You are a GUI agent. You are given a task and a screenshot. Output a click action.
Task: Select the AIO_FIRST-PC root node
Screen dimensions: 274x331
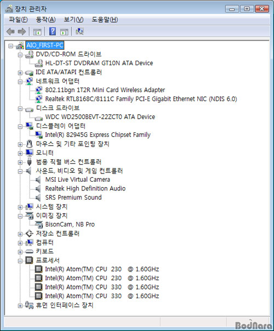pyautogui.click(x=44, y=45)
